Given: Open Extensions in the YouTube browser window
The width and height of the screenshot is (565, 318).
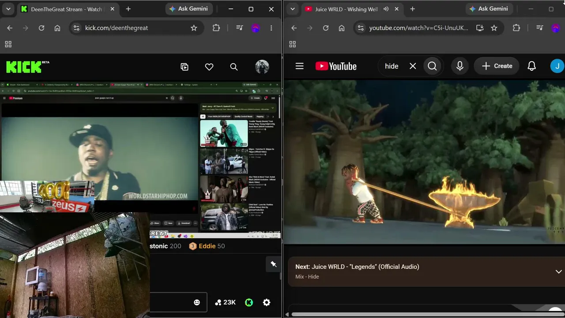Looking at the screenshot, I should (x=516, y=28).
